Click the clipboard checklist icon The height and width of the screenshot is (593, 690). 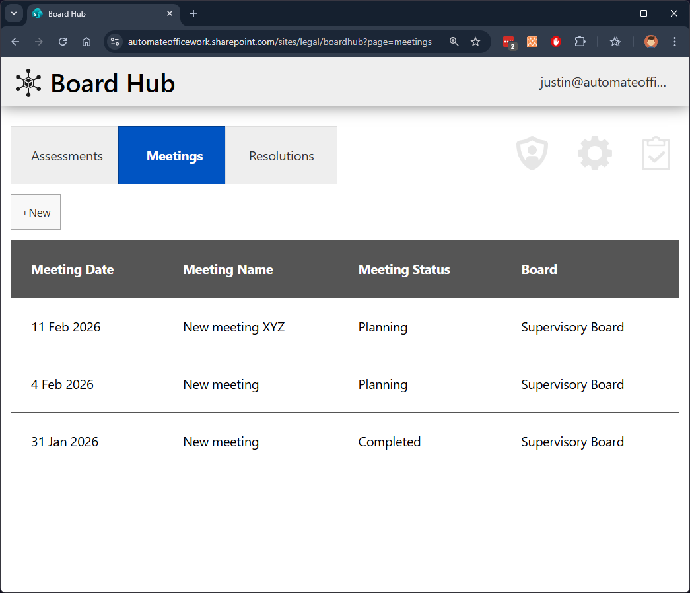click(x=656, y=154)
